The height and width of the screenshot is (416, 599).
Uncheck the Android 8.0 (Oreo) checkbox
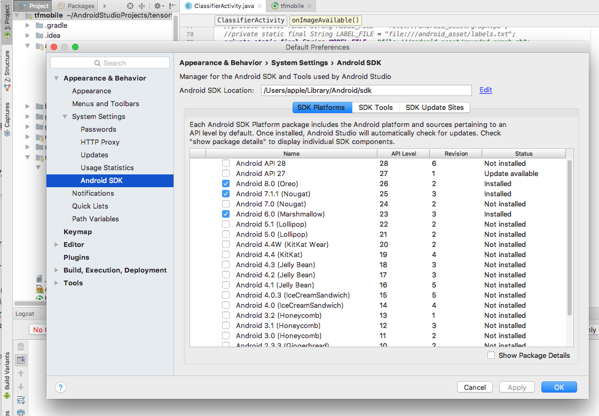tap(226, 184)
